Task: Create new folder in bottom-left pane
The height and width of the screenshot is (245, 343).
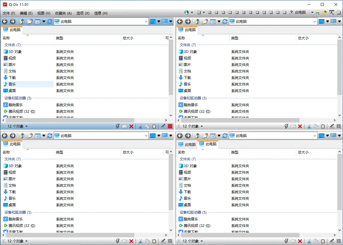Action: (x=30, y=136)
